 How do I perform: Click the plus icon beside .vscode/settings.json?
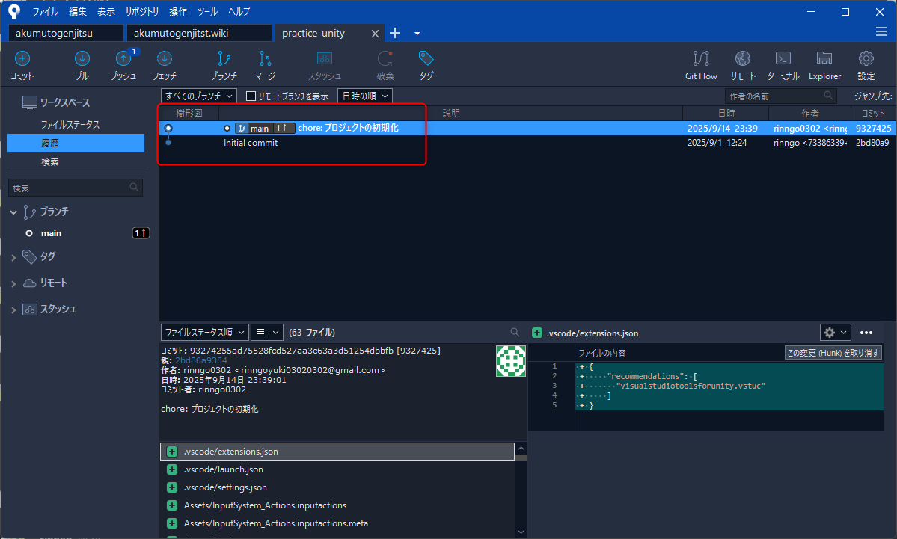click(x=171, y=487)
